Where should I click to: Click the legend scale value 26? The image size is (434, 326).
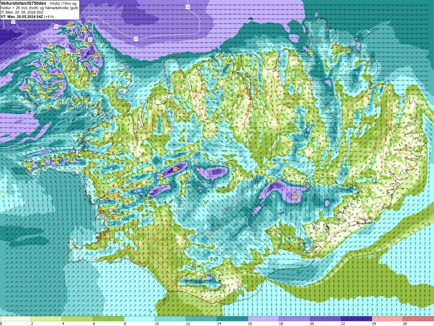405,324
